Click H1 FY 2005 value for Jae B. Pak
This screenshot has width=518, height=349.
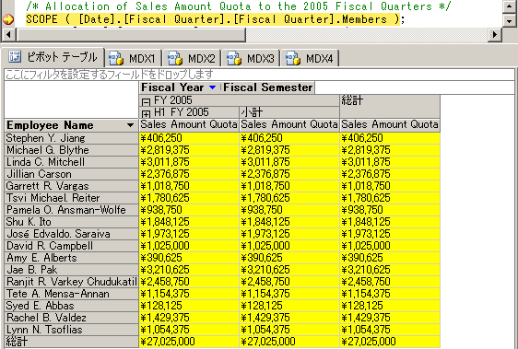tap(189, 270)
